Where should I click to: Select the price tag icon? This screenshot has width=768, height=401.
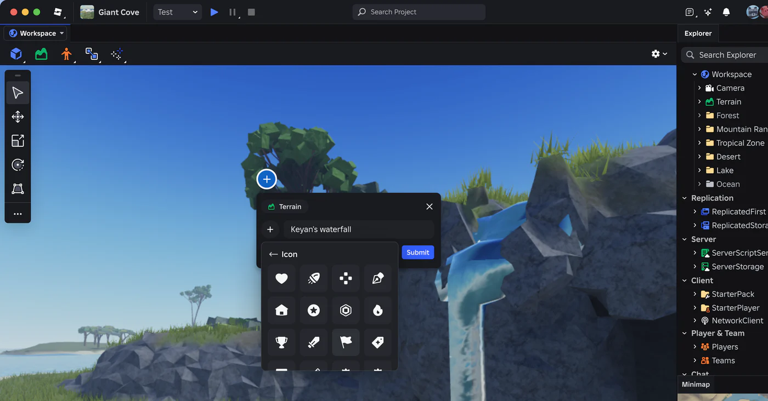click(x=378, y=342)
